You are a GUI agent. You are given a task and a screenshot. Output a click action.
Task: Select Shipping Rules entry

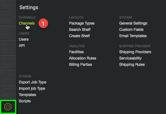point(132,65)
